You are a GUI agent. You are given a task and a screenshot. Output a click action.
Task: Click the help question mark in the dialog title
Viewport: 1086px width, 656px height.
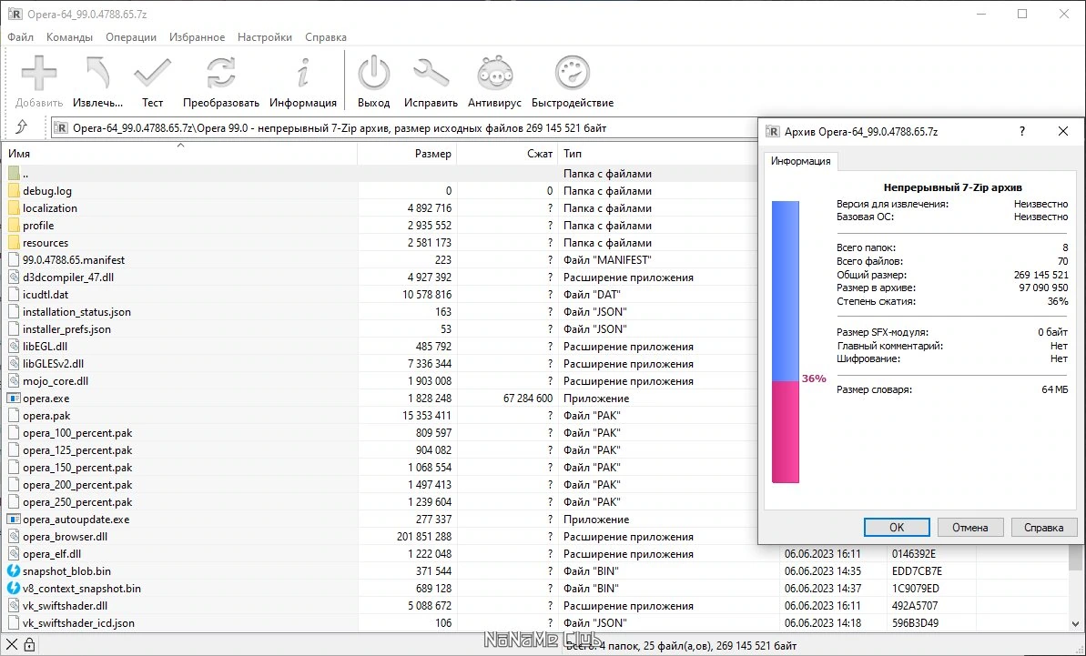tap(1022, 132)
